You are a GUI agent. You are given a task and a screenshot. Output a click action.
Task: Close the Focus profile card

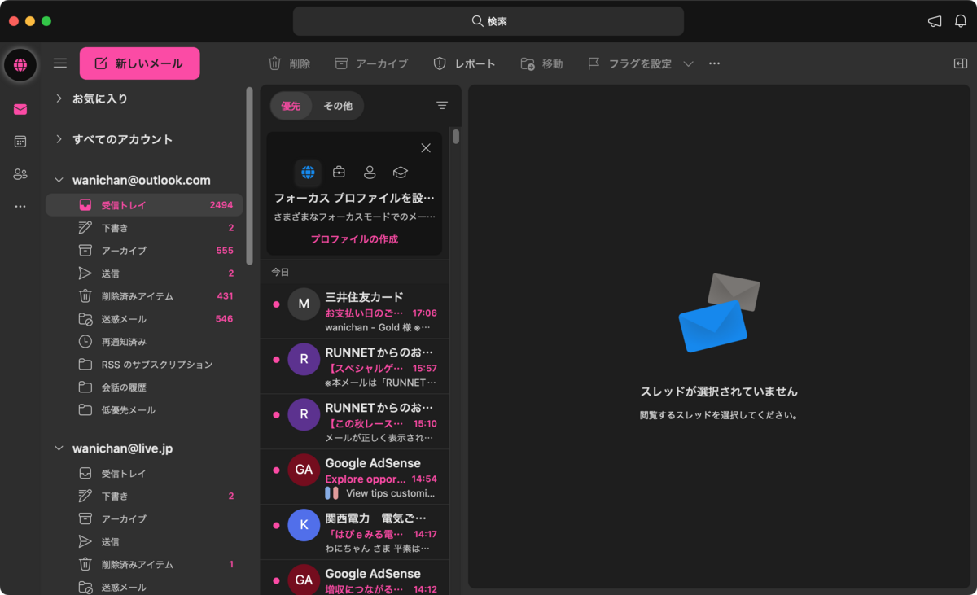coord(426,148)
